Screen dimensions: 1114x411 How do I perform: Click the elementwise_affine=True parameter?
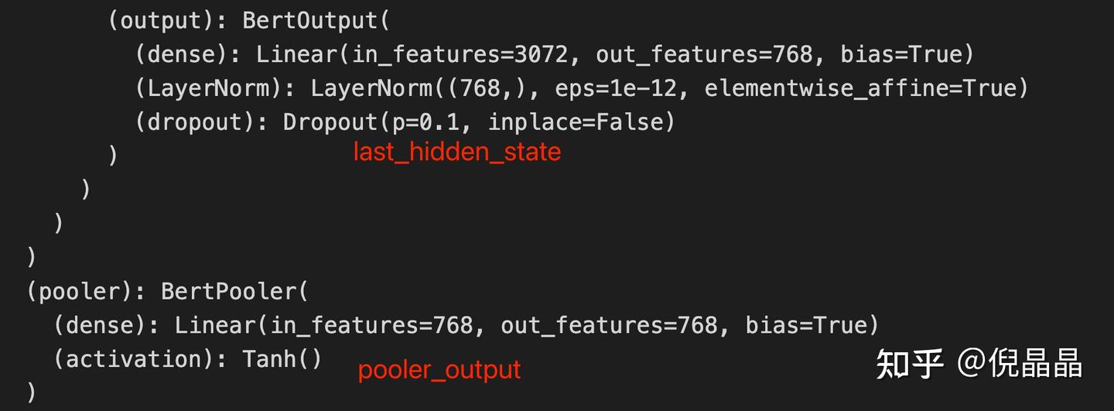pos(866,88)
